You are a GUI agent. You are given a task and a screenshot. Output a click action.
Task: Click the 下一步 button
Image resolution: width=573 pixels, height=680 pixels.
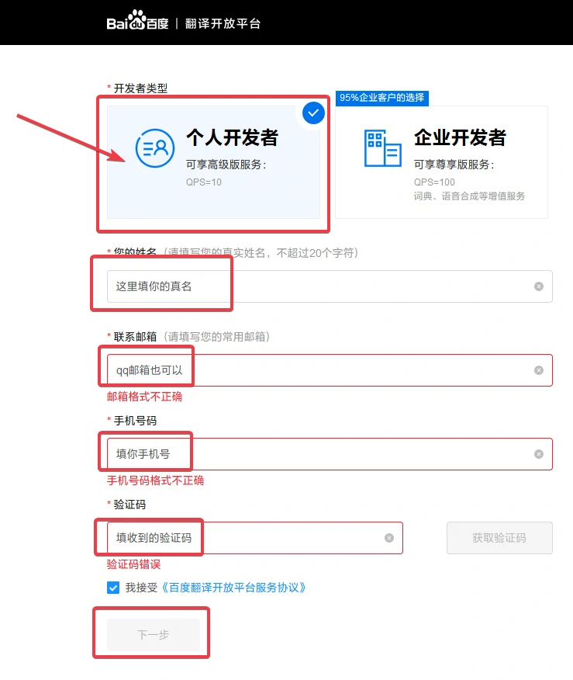tap(154, 635)
